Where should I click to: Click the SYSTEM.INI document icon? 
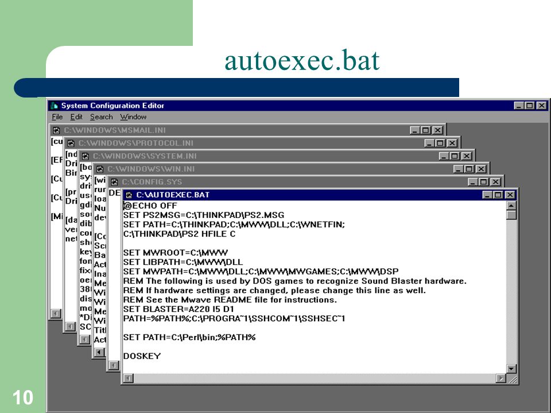(x=86, y=156)
